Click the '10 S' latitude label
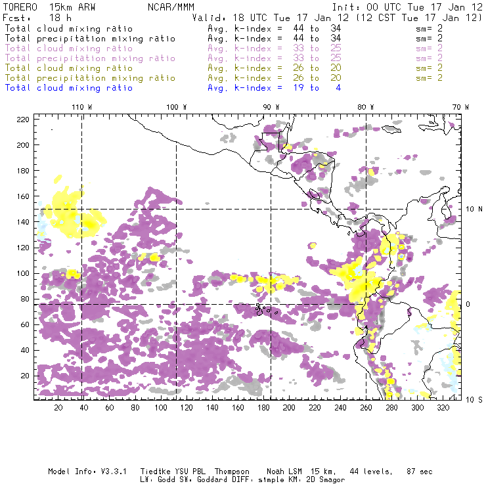Screen dimensions: 486x486 [474, 400]
